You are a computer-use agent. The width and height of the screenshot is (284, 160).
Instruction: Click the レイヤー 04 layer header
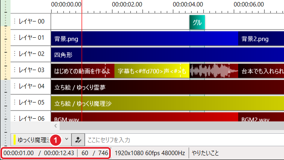[x=31, y=86]
